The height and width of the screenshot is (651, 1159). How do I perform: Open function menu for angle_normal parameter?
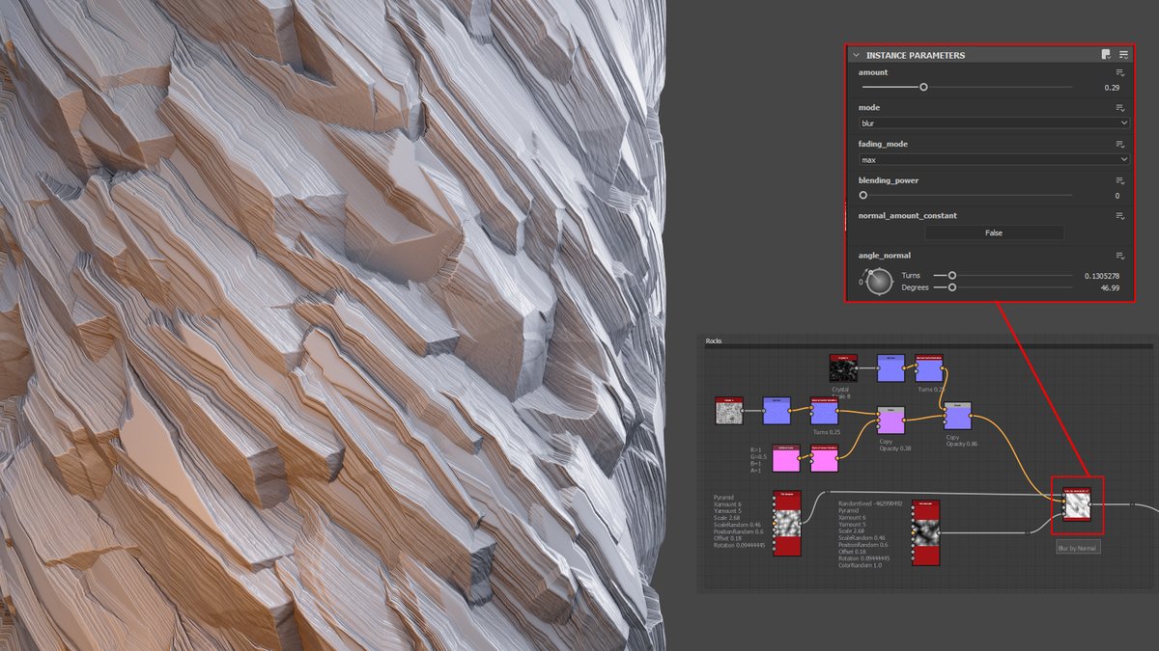tap(1119, 256)
